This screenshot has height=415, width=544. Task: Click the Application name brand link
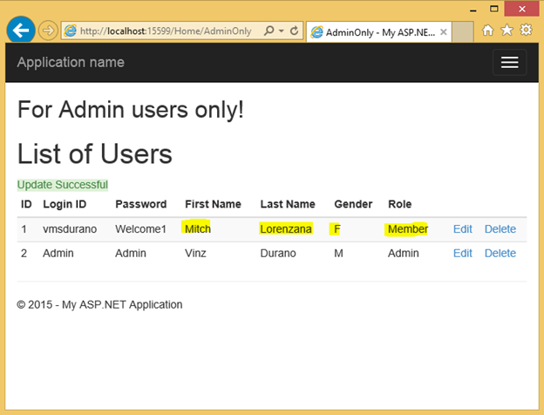pyautogui.click(x=71, y=62)
